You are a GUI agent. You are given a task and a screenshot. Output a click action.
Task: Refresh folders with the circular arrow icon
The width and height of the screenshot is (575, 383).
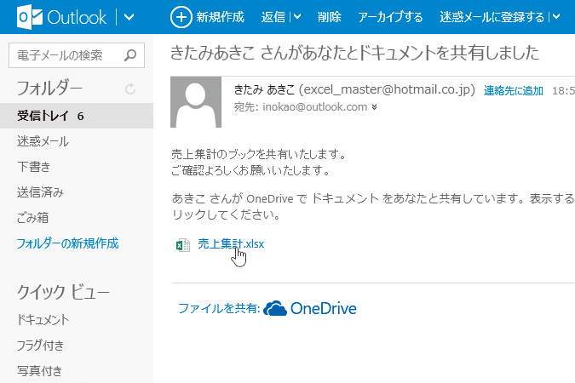[130, 89]
